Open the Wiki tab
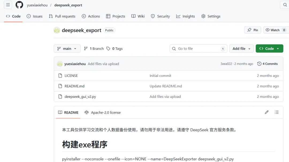This screenshot has width=289, height=162. point(138,16)
